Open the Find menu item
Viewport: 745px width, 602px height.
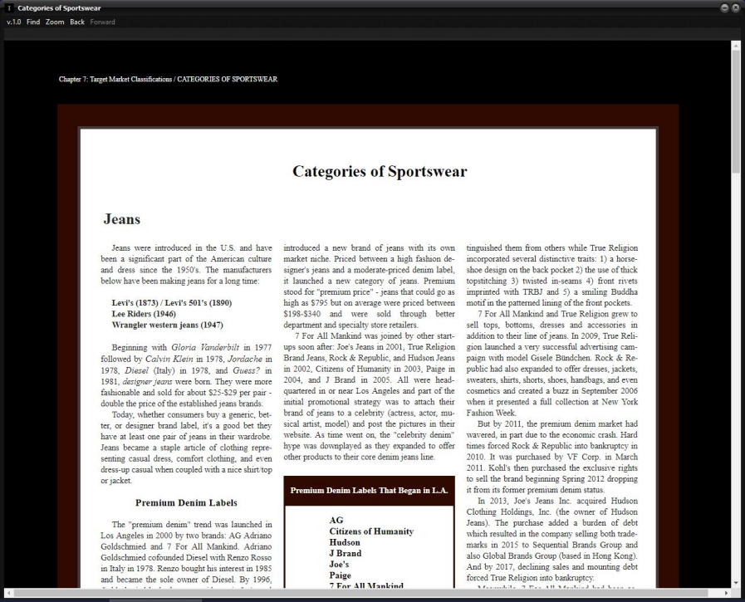[x=33, y=22]
